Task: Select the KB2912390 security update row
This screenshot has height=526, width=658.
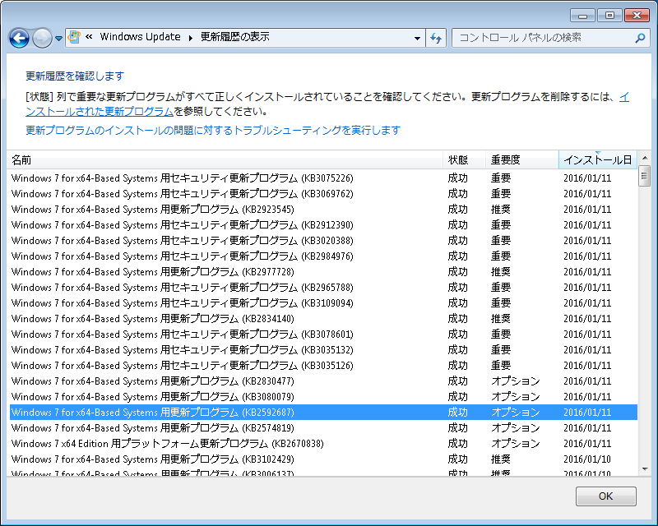Action: (x=323, y=225)
